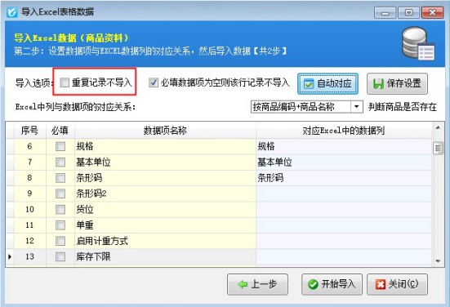Toggle required checkbox for 单重 row
This screenshot has height=307, width=450.
coord(60,225)
